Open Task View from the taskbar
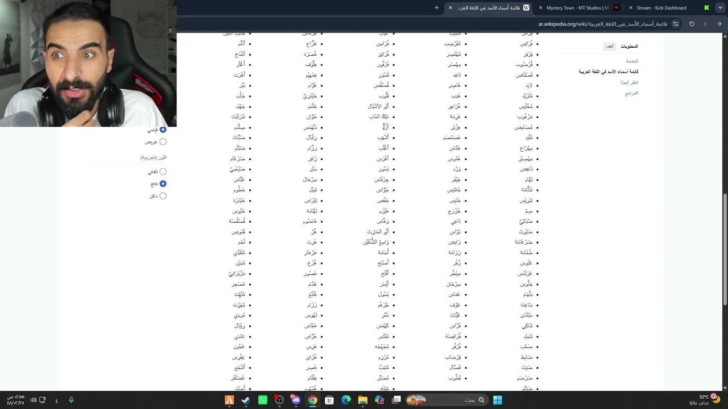Image resolution: width=728 pixels, height=409 pixels. tap(396, 400)
